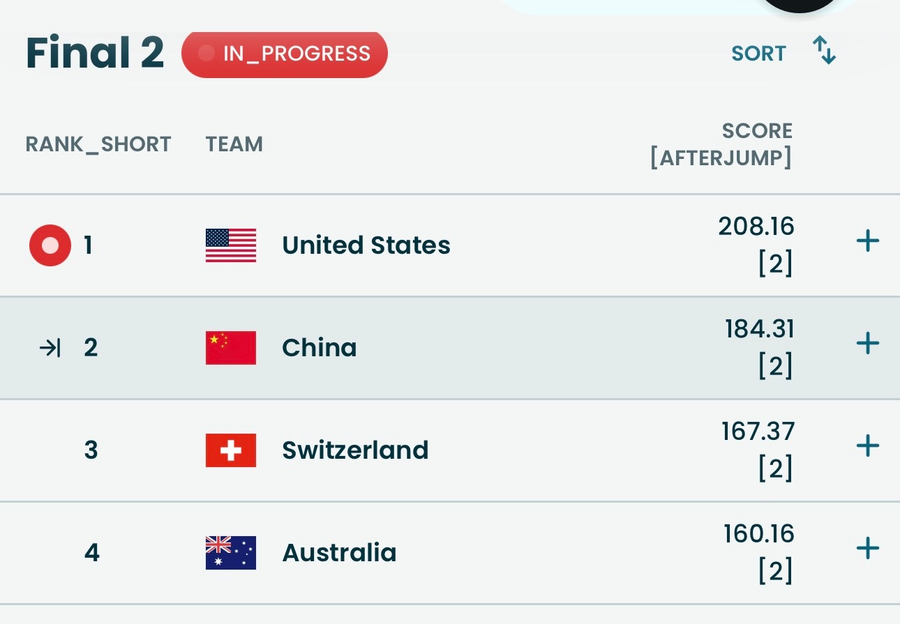Viewport: 900px width, 624px height.
Task: Click the red live indicator beside rank 1
Action: click(x=50, y=245)
